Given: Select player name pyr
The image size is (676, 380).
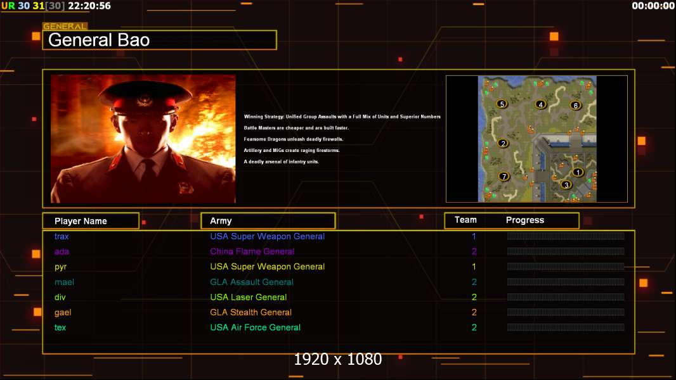Looking at the screenshot, I should [60, 267].
